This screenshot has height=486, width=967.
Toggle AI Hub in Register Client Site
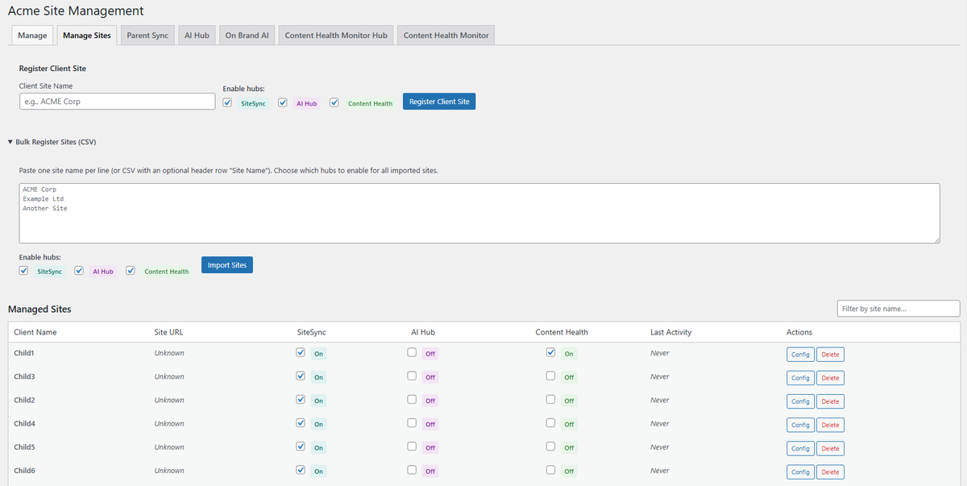(x=283, y=102)
